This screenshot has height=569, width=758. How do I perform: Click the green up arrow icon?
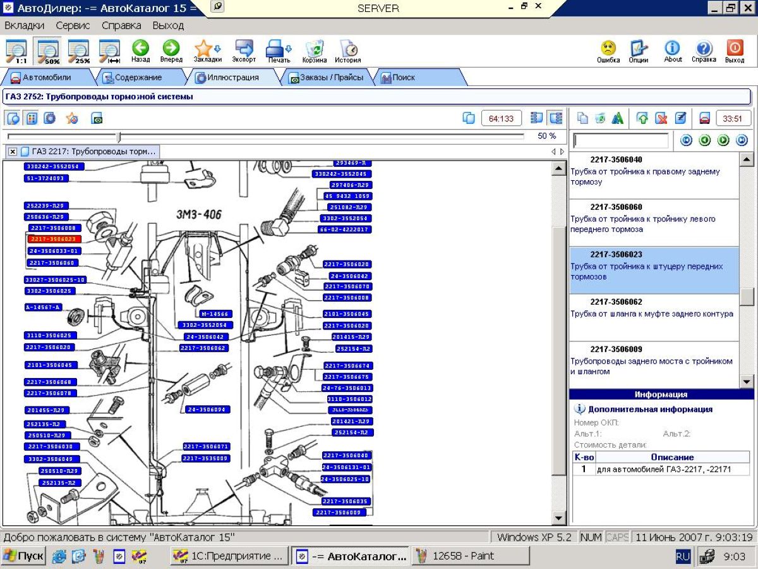pyautogui.click(x=642, y=118)
